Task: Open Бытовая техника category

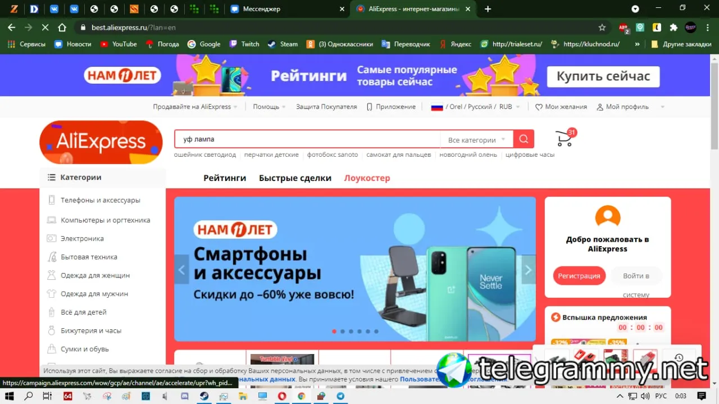Action: click(89, 257)
